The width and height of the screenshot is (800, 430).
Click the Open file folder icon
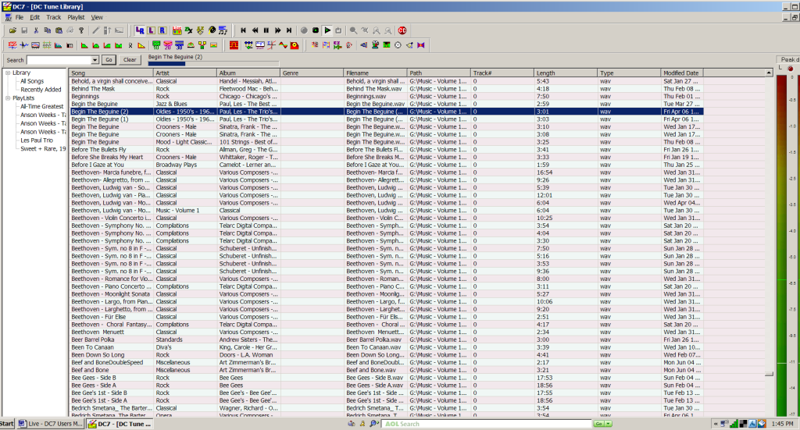pyautogui.click(x=12, y=30)
